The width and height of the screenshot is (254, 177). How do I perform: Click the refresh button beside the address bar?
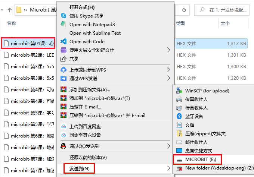184,10
